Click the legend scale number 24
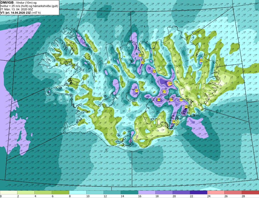This screenshot has height=198, width=259. coord(208,196)
